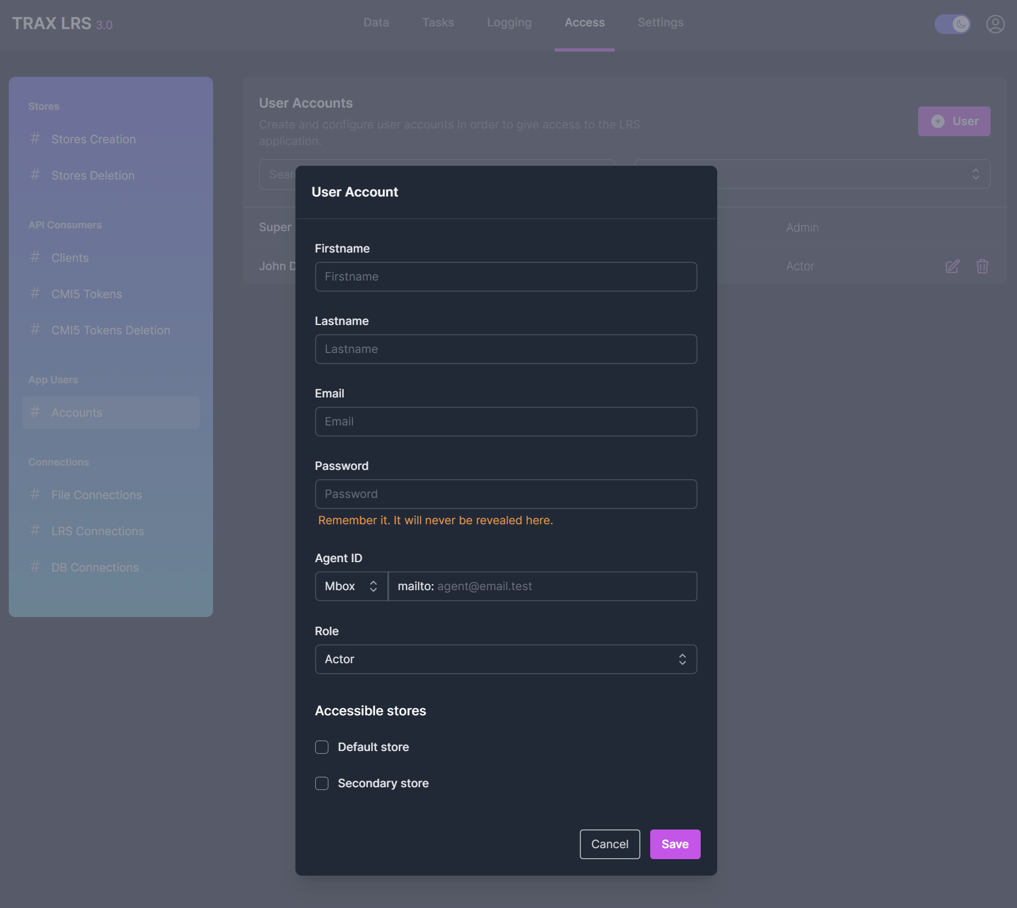Open the Logging tab
Screen dimensions: 1017x908
point(509,23)
